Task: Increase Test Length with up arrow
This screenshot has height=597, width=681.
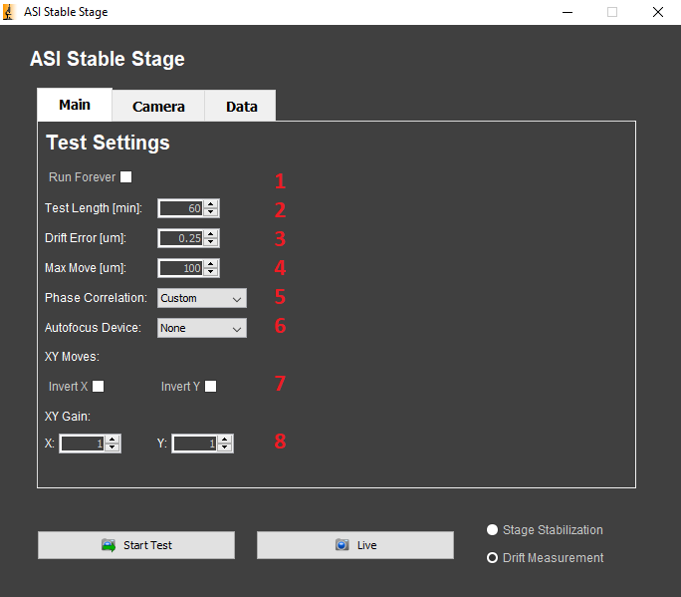Action: [x=211, y=204]
